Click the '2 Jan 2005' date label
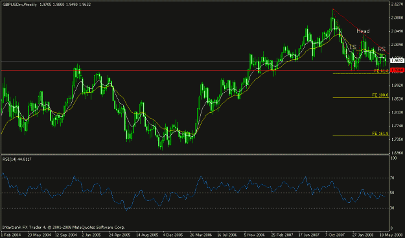Screen dimensions: 405x238 coord(91,235)
